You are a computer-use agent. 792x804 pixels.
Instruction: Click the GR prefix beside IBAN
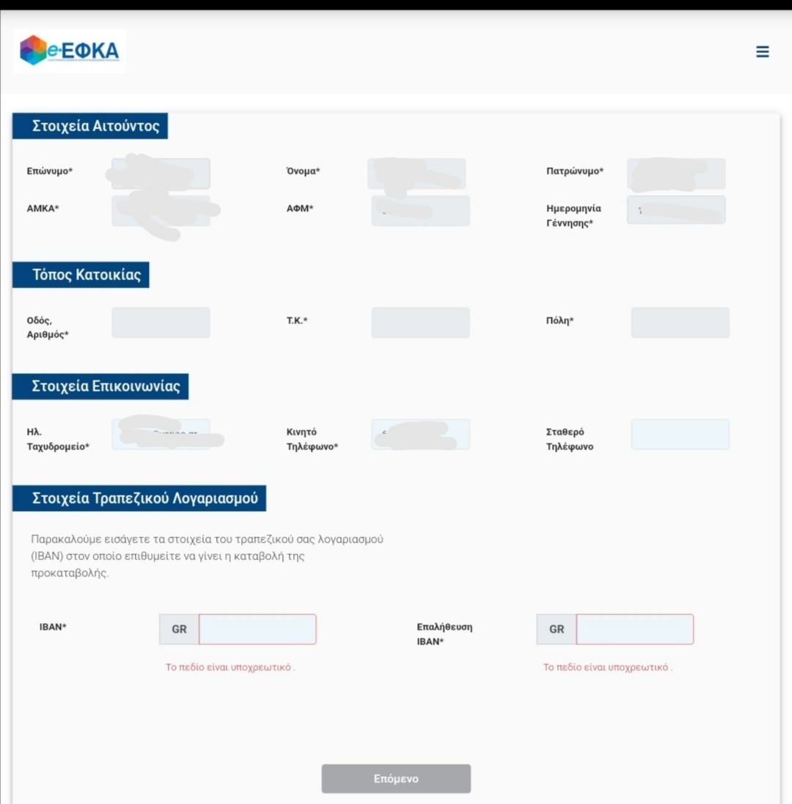click(179, 630)
